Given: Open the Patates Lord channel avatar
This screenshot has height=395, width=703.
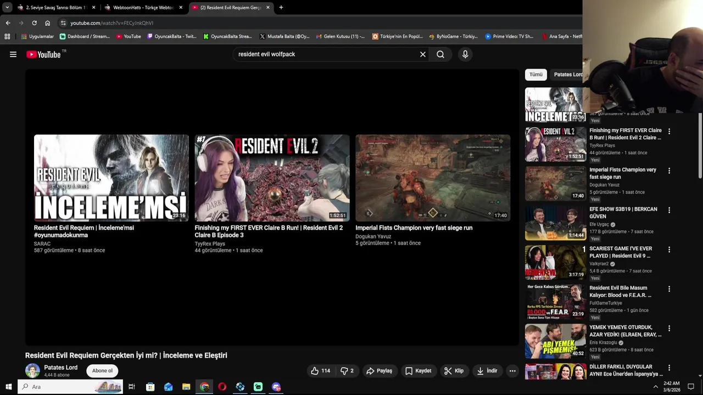Looking at the screenshot, I should pos(32,371).
